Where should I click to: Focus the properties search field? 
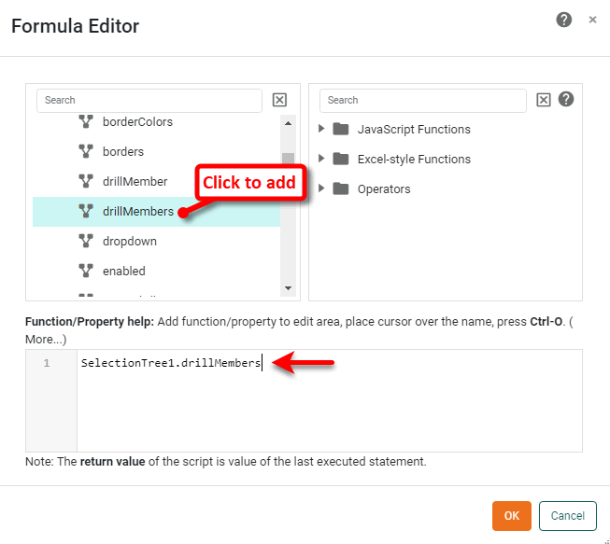pyautogui.click(x=149, y=101)
